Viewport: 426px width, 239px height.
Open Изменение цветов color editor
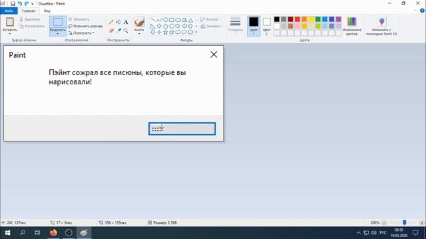(351, 26)
